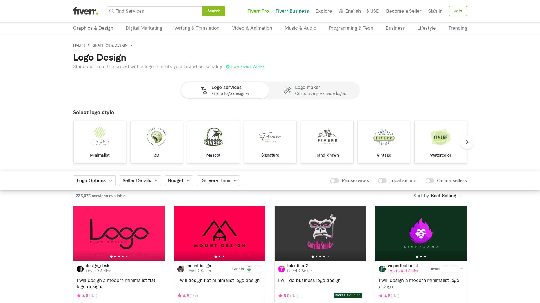This screenshot has height=303, width=540.
Task: Click the Logo maker wand icon
Action: point(287,90)
